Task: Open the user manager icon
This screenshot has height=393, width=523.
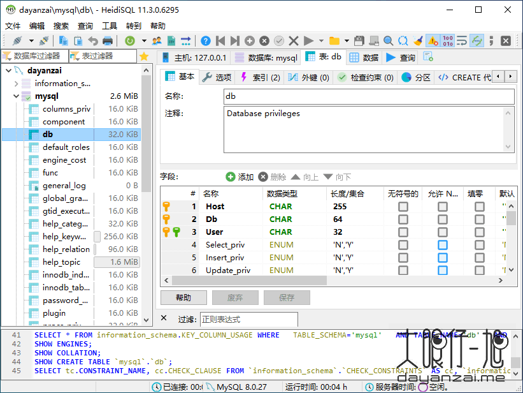Action: [x=157, y=41]
